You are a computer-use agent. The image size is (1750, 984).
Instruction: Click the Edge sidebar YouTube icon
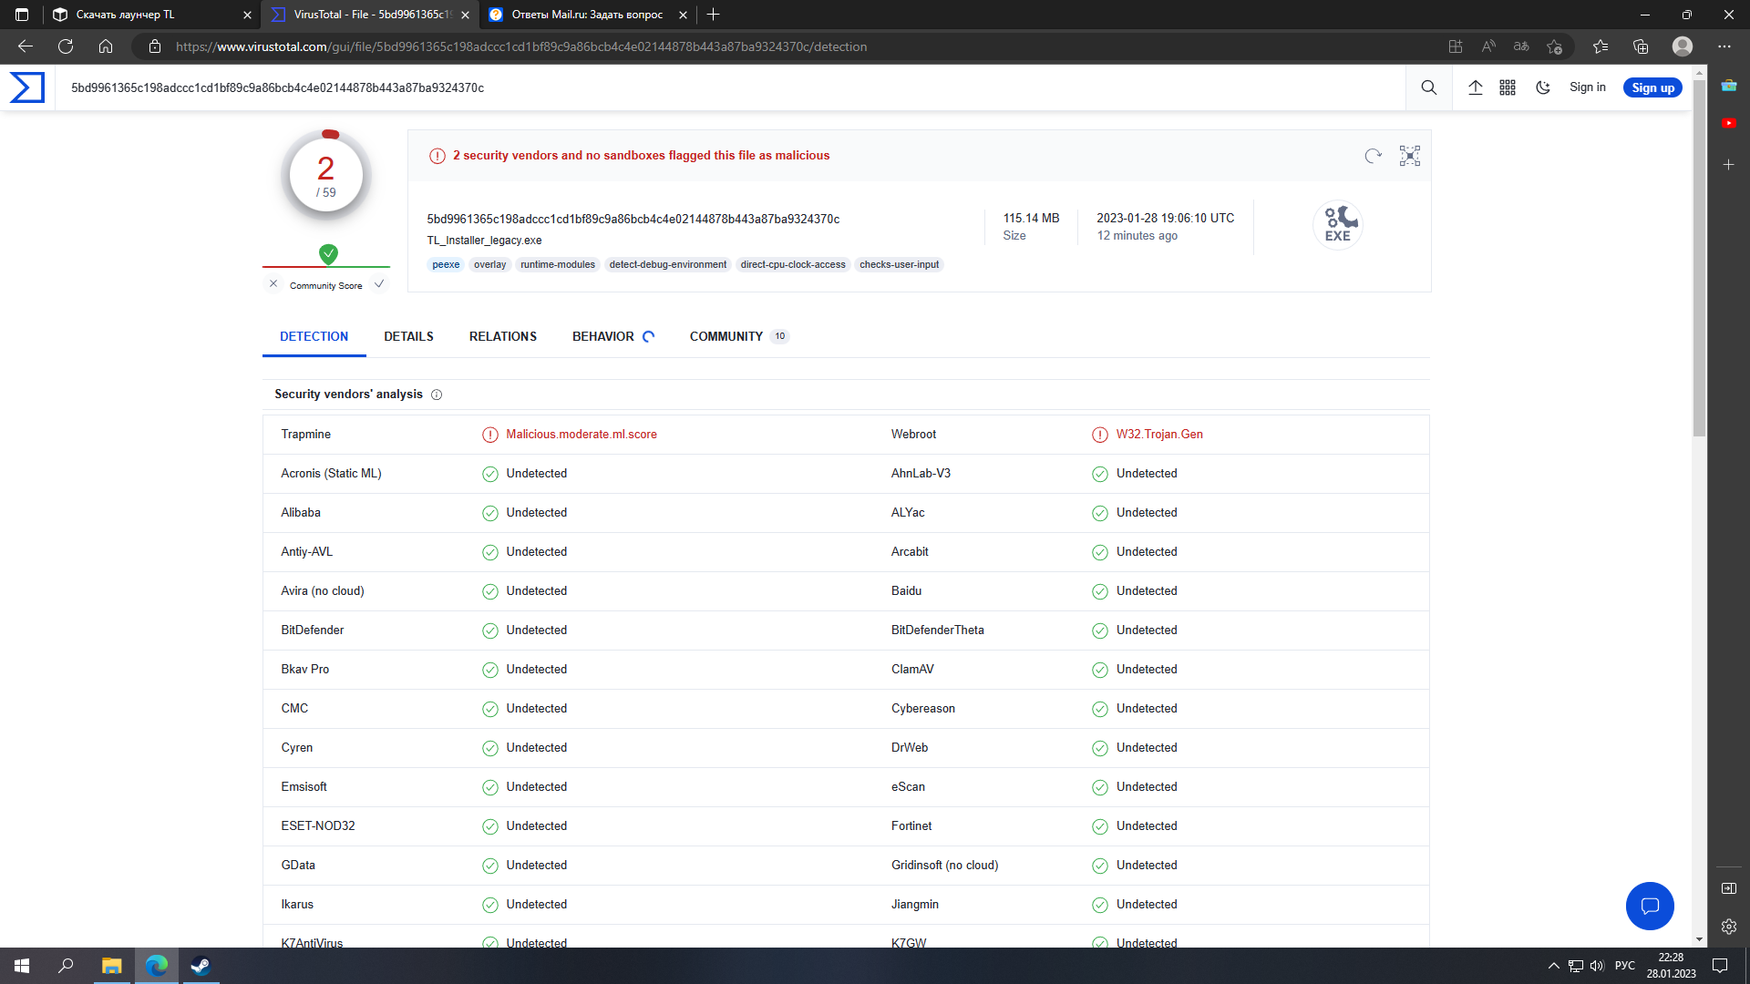[x=1729, y=123]
